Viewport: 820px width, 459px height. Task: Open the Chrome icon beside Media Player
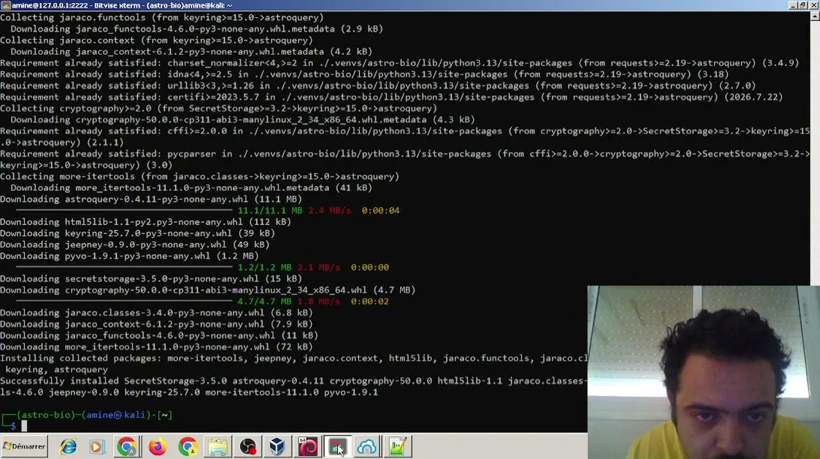tap(126, 447)
